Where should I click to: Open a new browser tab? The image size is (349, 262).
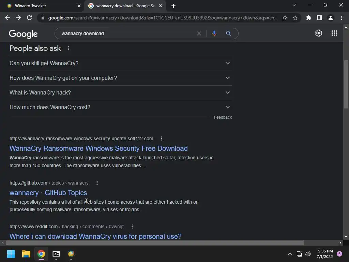coord(173,6)
